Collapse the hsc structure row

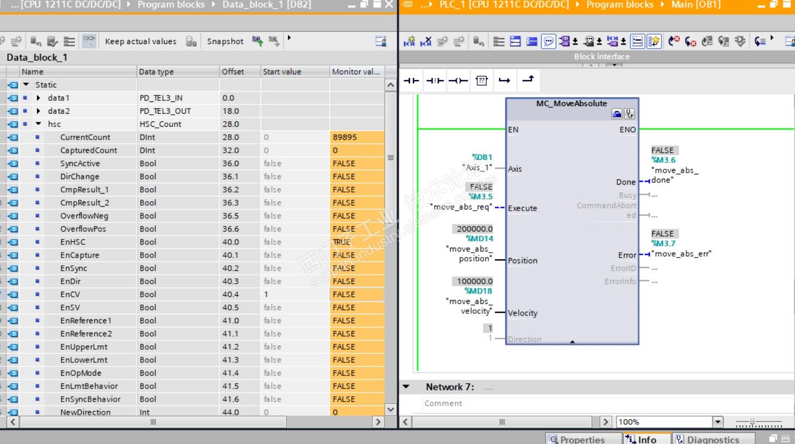coord(39,124)
